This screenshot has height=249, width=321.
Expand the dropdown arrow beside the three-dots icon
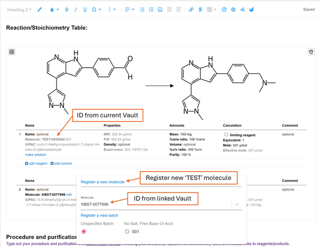tap(115, 10)
